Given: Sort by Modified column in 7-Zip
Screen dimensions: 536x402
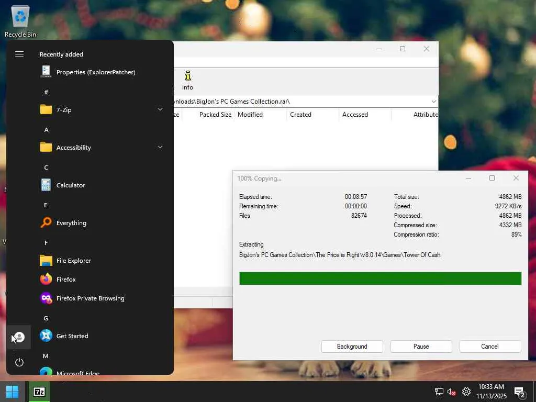Looking at the screenshot, I should click(x=250, y=115).
